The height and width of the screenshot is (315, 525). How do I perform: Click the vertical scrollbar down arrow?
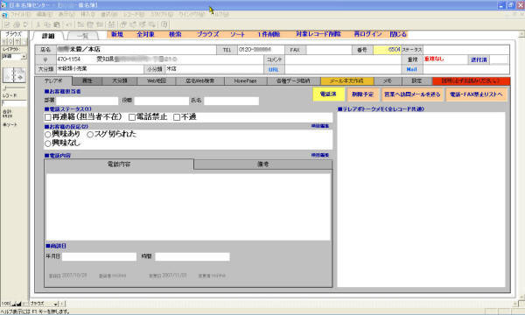pos(521,297)
